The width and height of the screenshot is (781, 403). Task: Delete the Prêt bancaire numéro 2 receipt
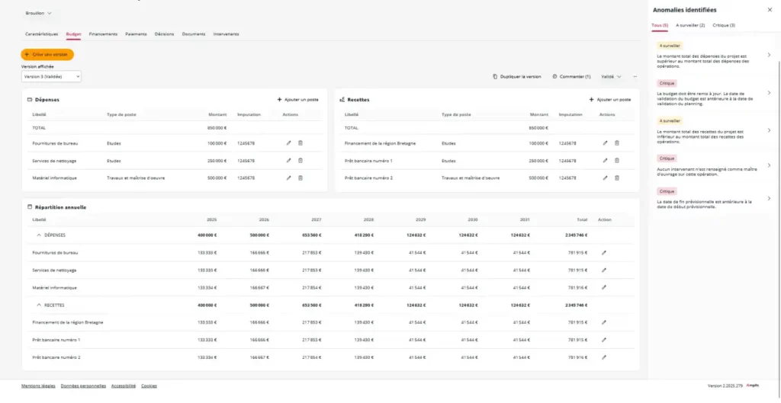pos(616,178)
